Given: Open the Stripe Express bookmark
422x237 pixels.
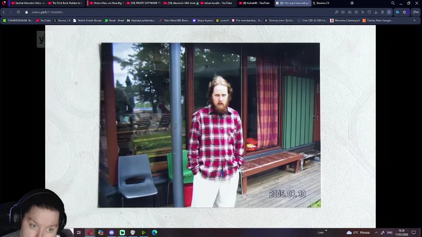Looking at the screenshot, I should tap(203, 20).
